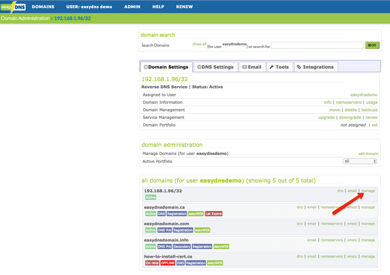Click dns link for easydnsdomain.com
This screenshot has width=390, height=275.
(300, 224)
